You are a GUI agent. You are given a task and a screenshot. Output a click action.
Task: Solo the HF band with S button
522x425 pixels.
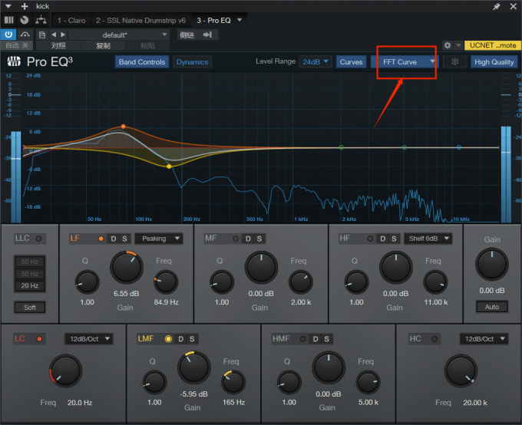(x=394, y=239)
